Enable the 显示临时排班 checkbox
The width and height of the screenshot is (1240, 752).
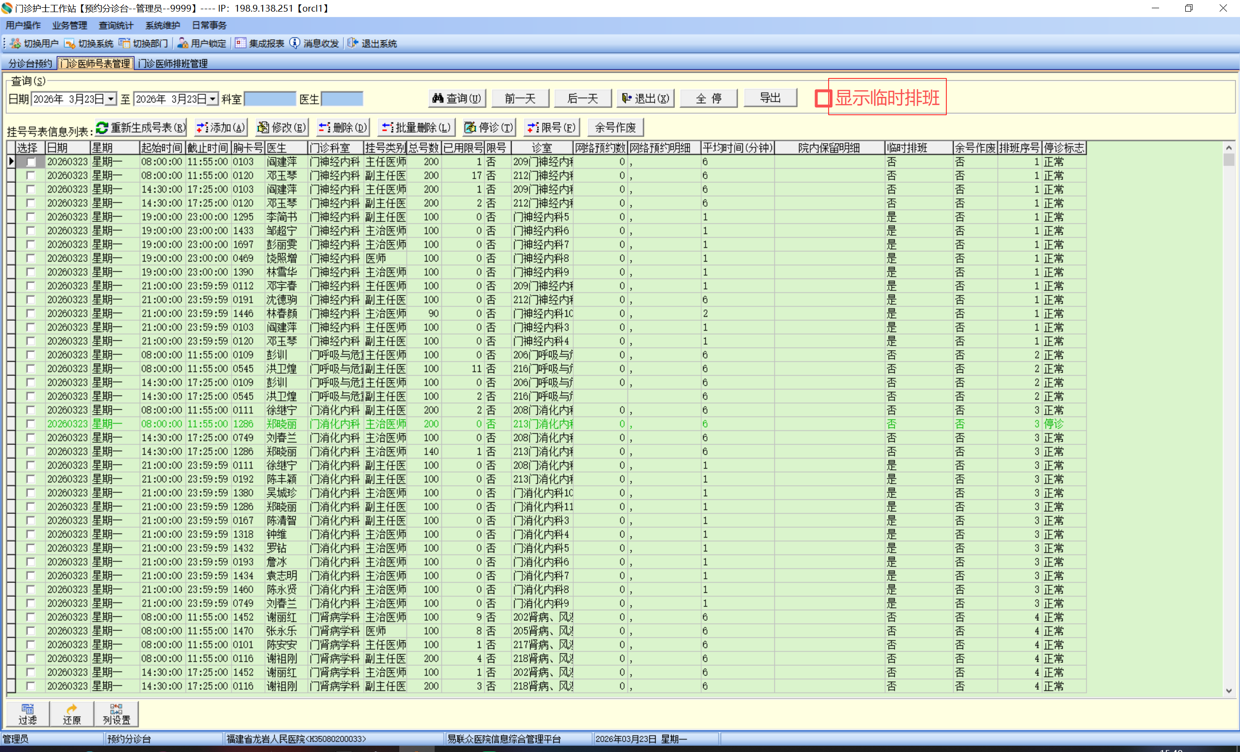pyautogui.click(x=823, y=98)
